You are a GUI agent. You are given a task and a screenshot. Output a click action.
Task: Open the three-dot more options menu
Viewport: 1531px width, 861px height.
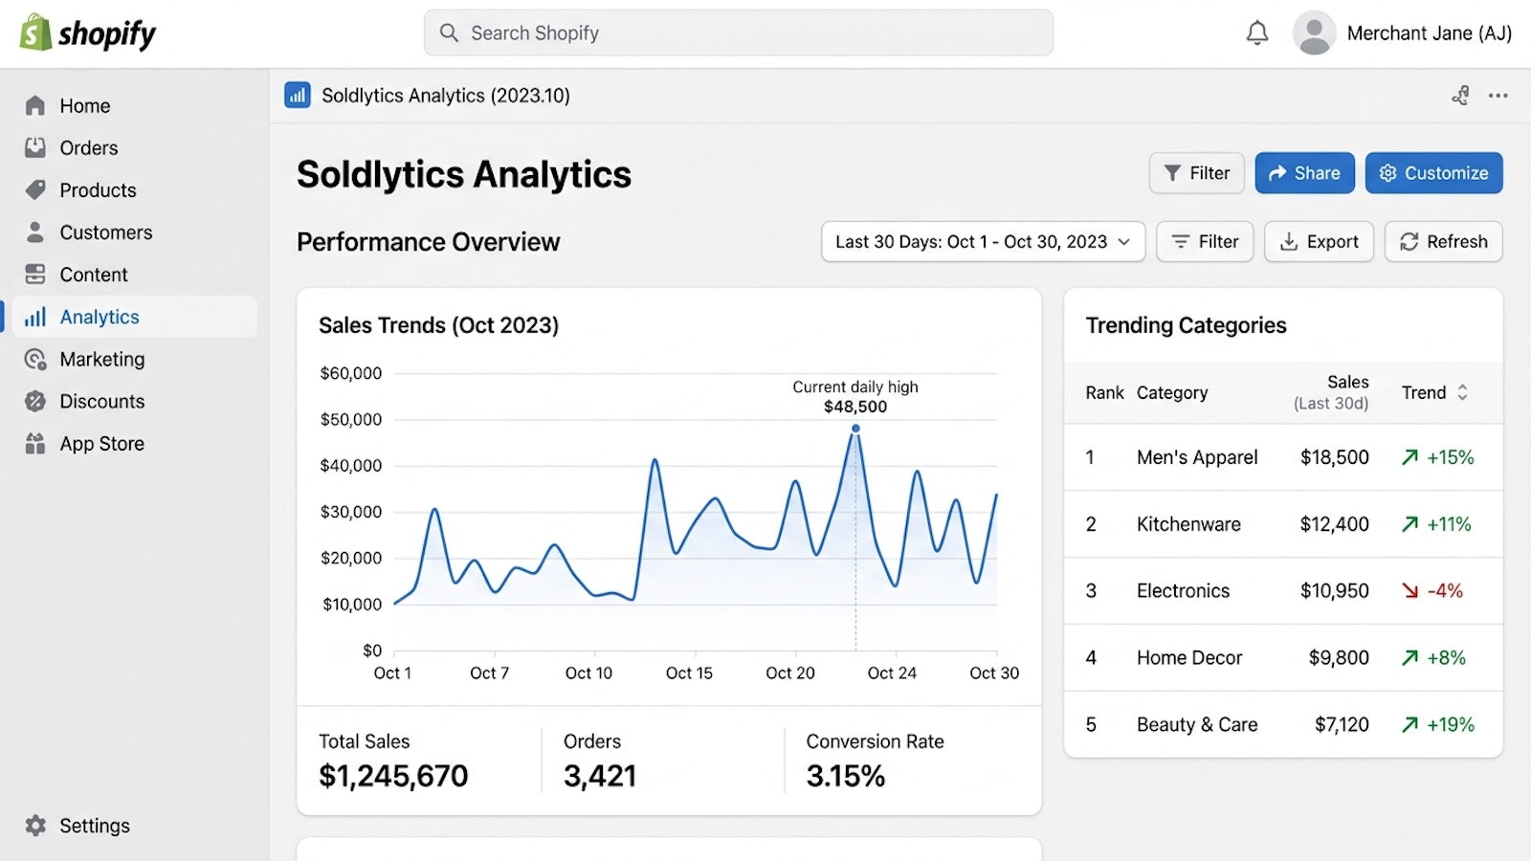point(1498,96)
